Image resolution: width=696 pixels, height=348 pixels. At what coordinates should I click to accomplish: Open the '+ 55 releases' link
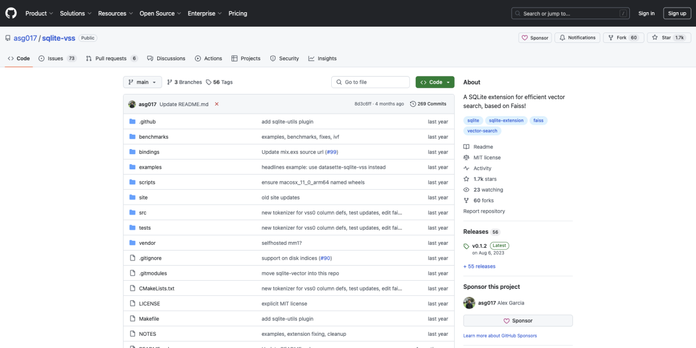479,266
